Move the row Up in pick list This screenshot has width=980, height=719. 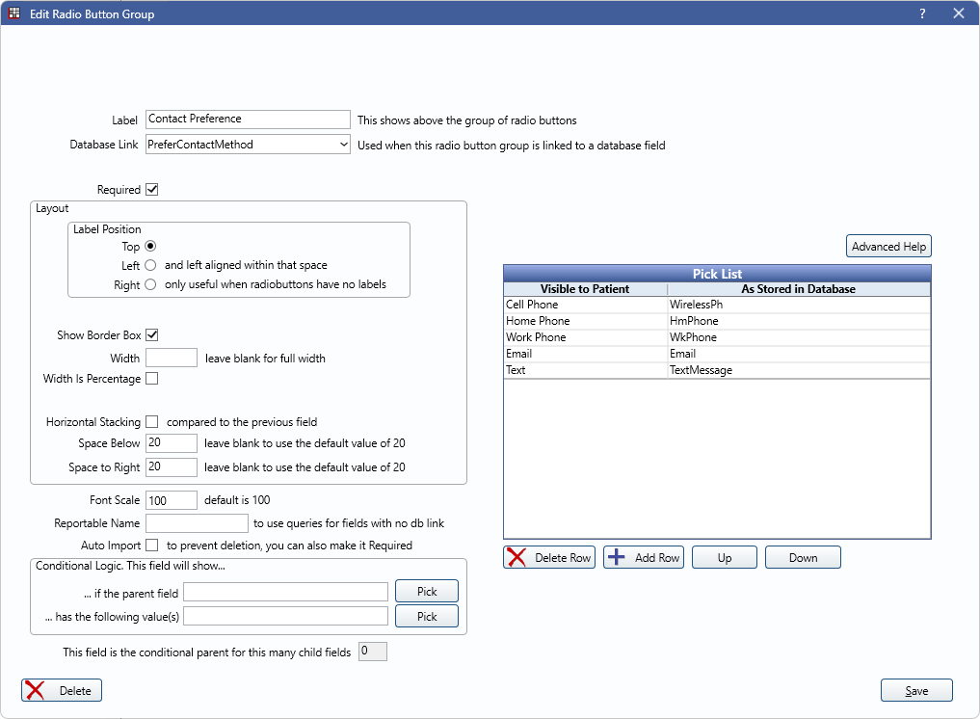pyautogui.click(x=724, y=557)
